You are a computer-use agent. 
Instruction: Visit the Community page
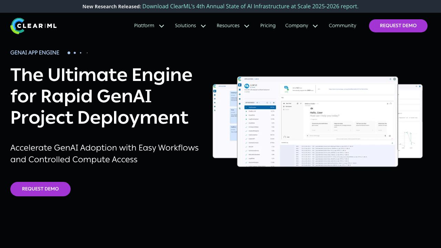342,26
